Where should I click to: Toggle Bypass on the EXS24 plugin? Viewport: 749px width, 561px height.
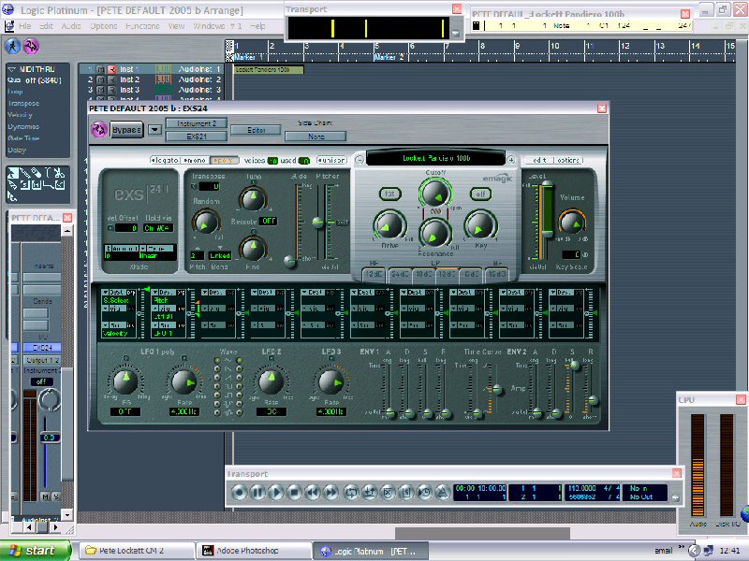coord(127,129)
